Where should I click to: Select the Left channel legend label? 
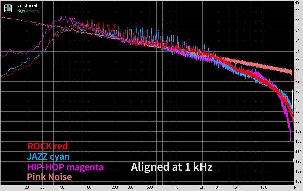(x=27, y=5)
